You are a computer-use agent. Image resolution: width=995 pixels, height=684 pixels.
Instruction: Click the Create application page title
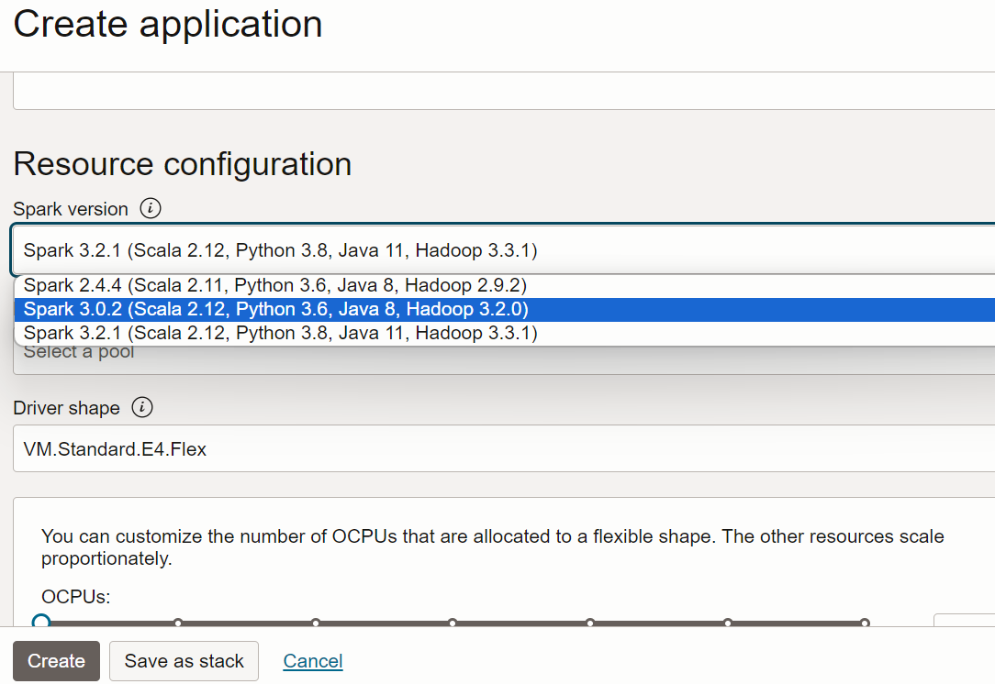[167, 25]
